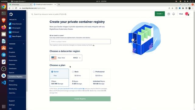195x110 pixels.
Task: Click the share icon in address bar
Action: pyautogui.click(x=169, y=8)
